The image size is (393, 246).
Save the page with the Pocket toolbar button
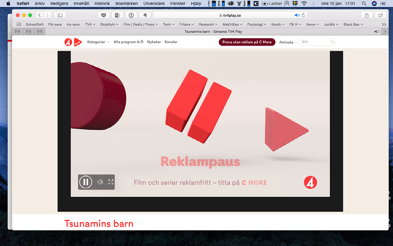point(104,15)
